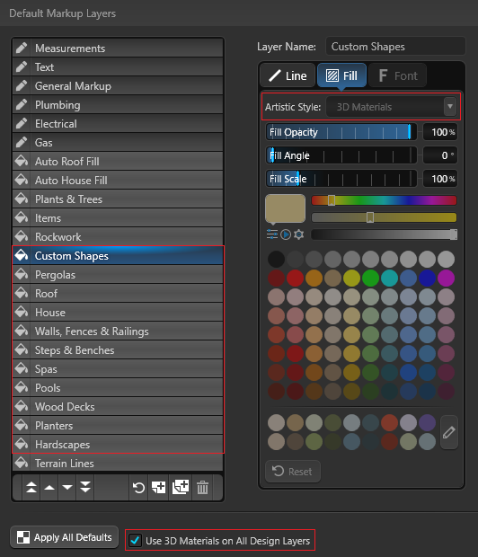The width and height of the screenshot is (478, 557).
Task: Click the Fill Angle 0° value box
Action: coord(440,155)
